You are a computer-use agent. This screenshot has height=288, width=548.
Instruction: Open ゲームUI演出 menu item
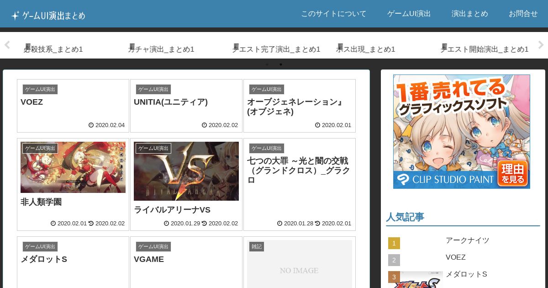[x=409, y=14]
